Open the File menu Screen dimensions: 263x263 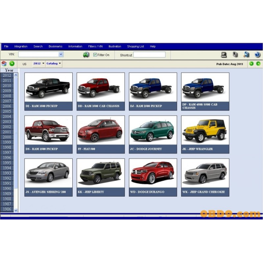point(6,46)
